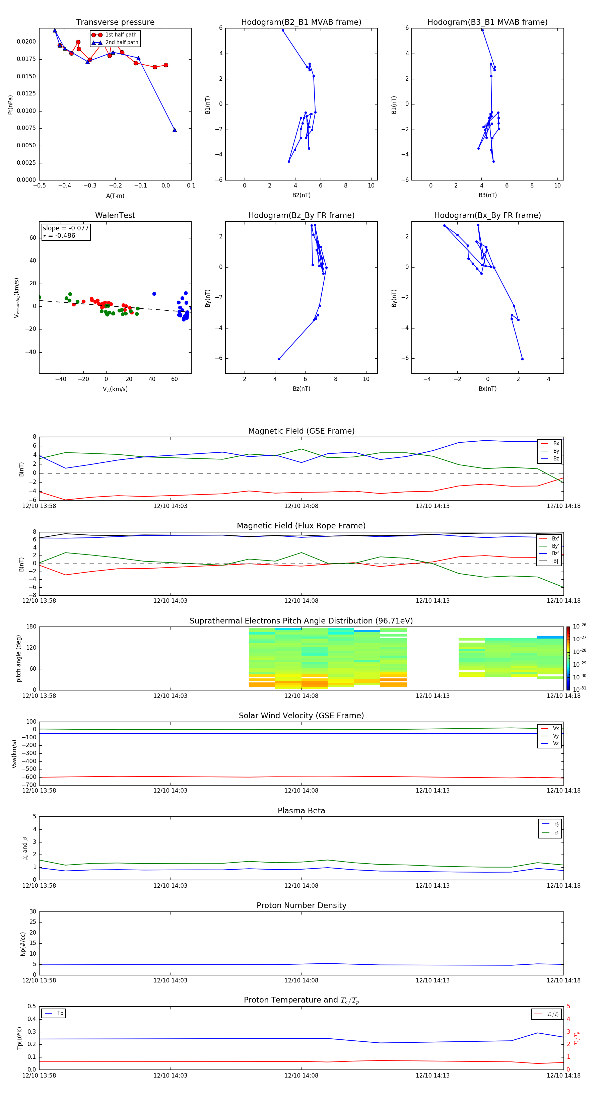Click the pitch angle colorbar
The height and width of the screenshot is (1105, 603).
tap(568, 658)
